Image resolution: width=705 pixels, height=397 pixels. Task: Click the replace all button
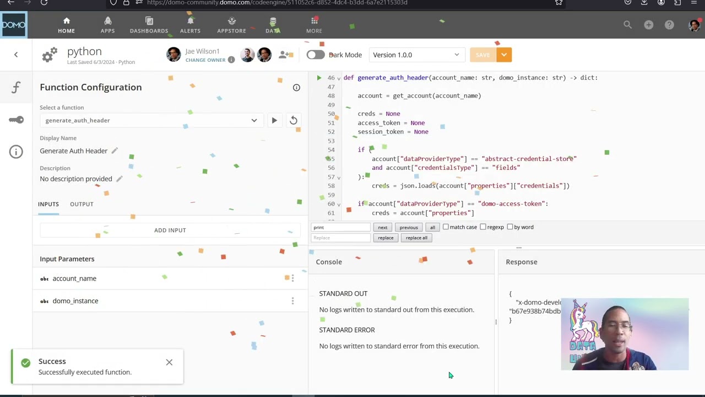tap(416, 238)
